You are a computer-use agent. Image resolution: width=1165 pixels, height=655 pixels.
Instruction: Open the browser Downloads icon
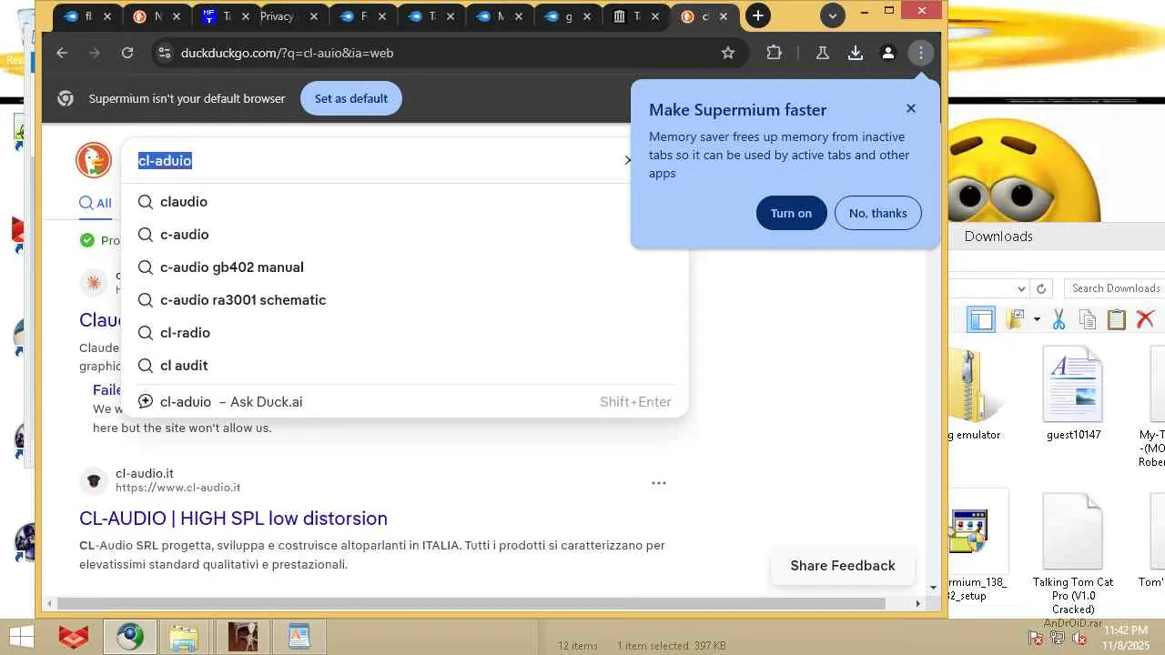[856, 53]
